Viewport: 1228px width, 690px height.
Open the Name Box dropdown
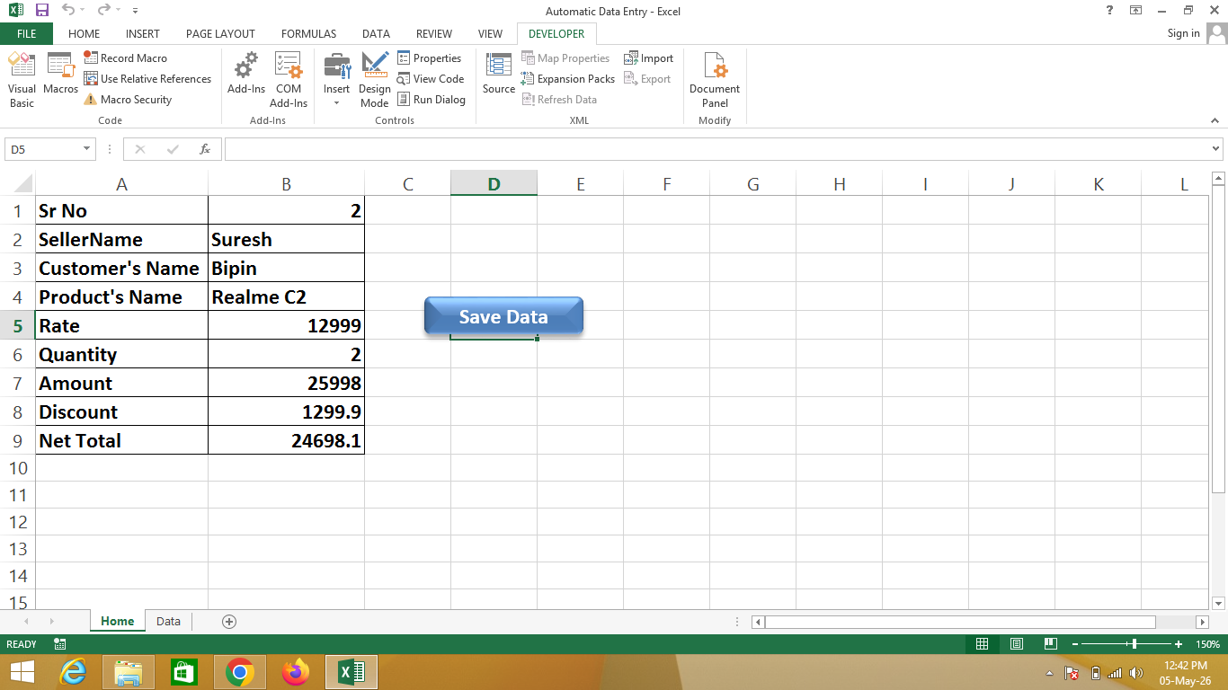click(87, 149)
